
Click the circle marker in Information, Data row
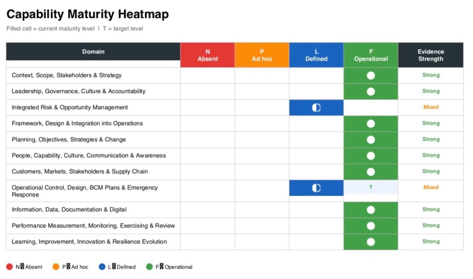tap(370, 210)
